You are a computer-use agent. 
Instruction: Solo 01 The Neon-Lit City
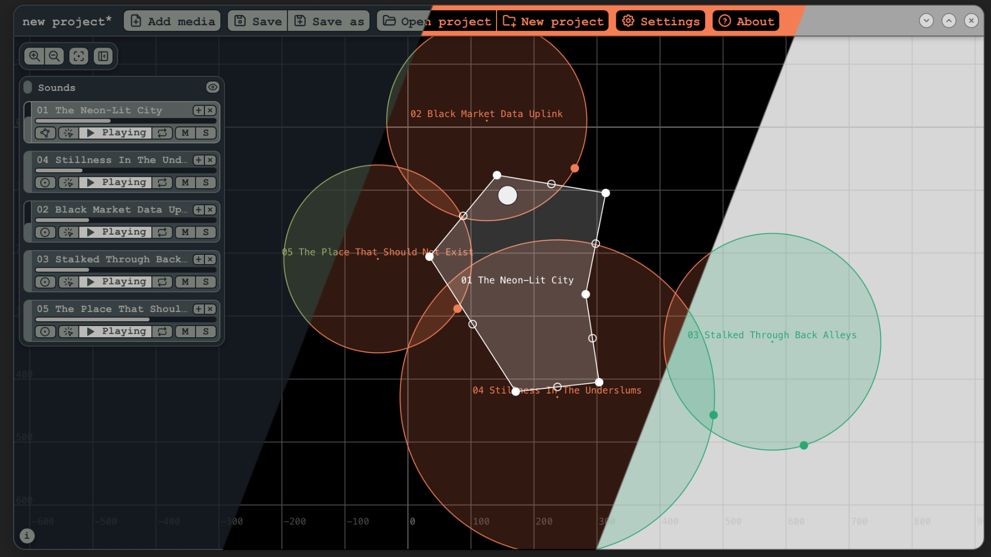coord(206,133)
